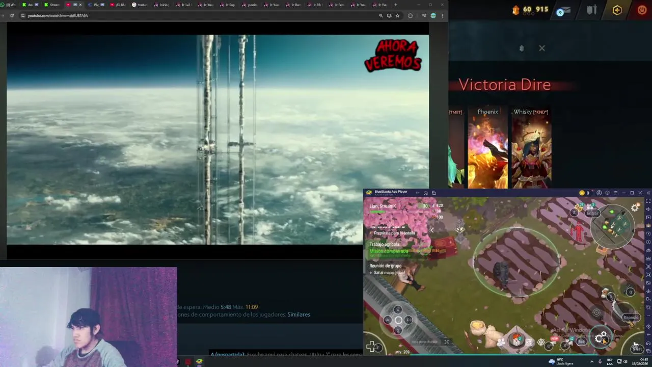The height and width of the screenshot is (367, 652).
Task: Click the gear interaction button in the game
Action: 602,338
